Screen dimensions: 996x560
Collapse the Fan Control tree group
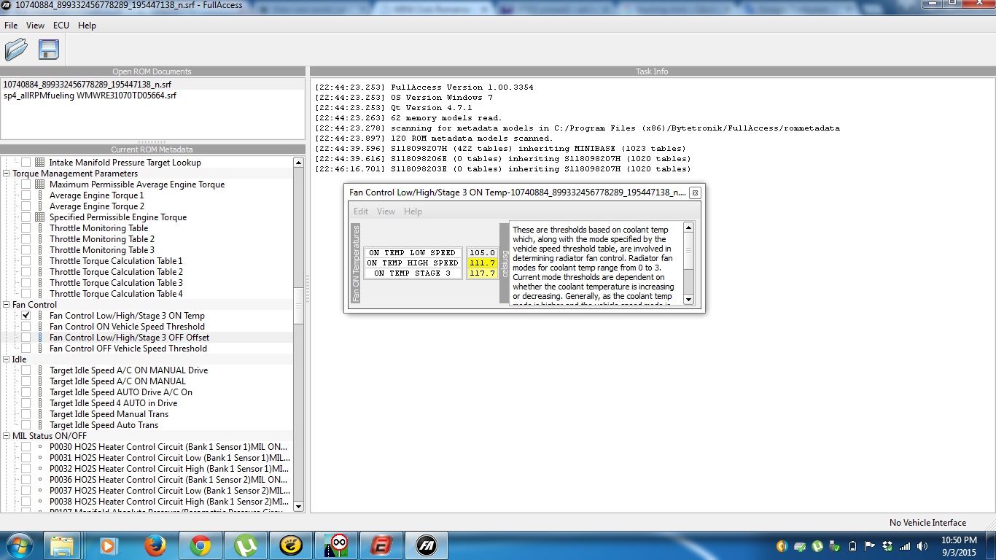coord(7,305)
